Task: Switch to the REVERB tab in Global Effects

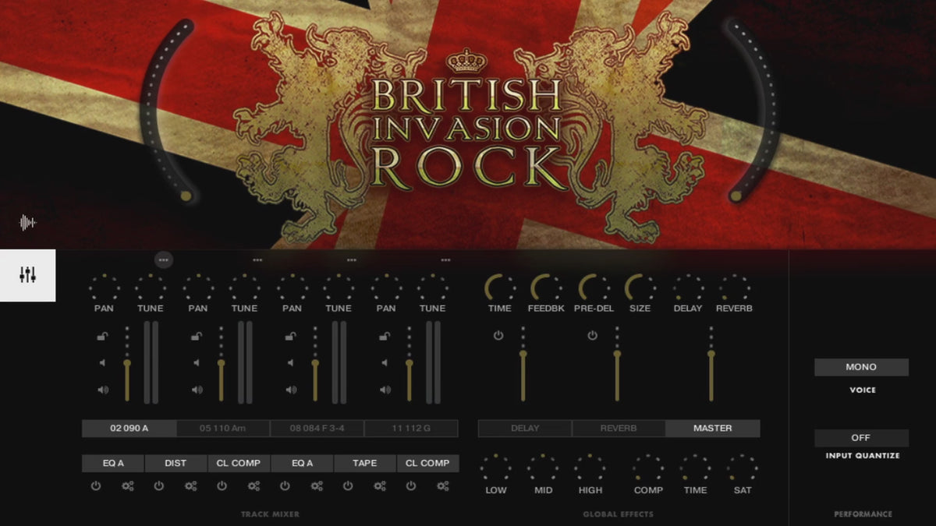Action: (619, 429)
